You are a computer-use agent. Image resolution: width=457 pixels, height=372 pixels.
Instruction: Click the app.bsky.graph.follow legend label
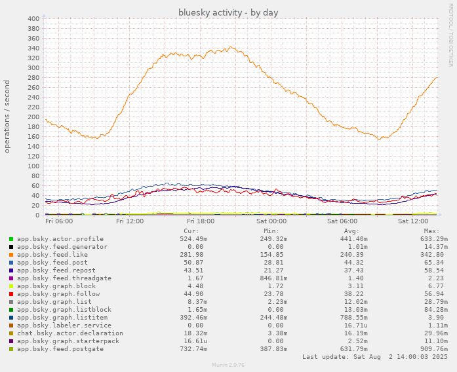click(58, 294)
